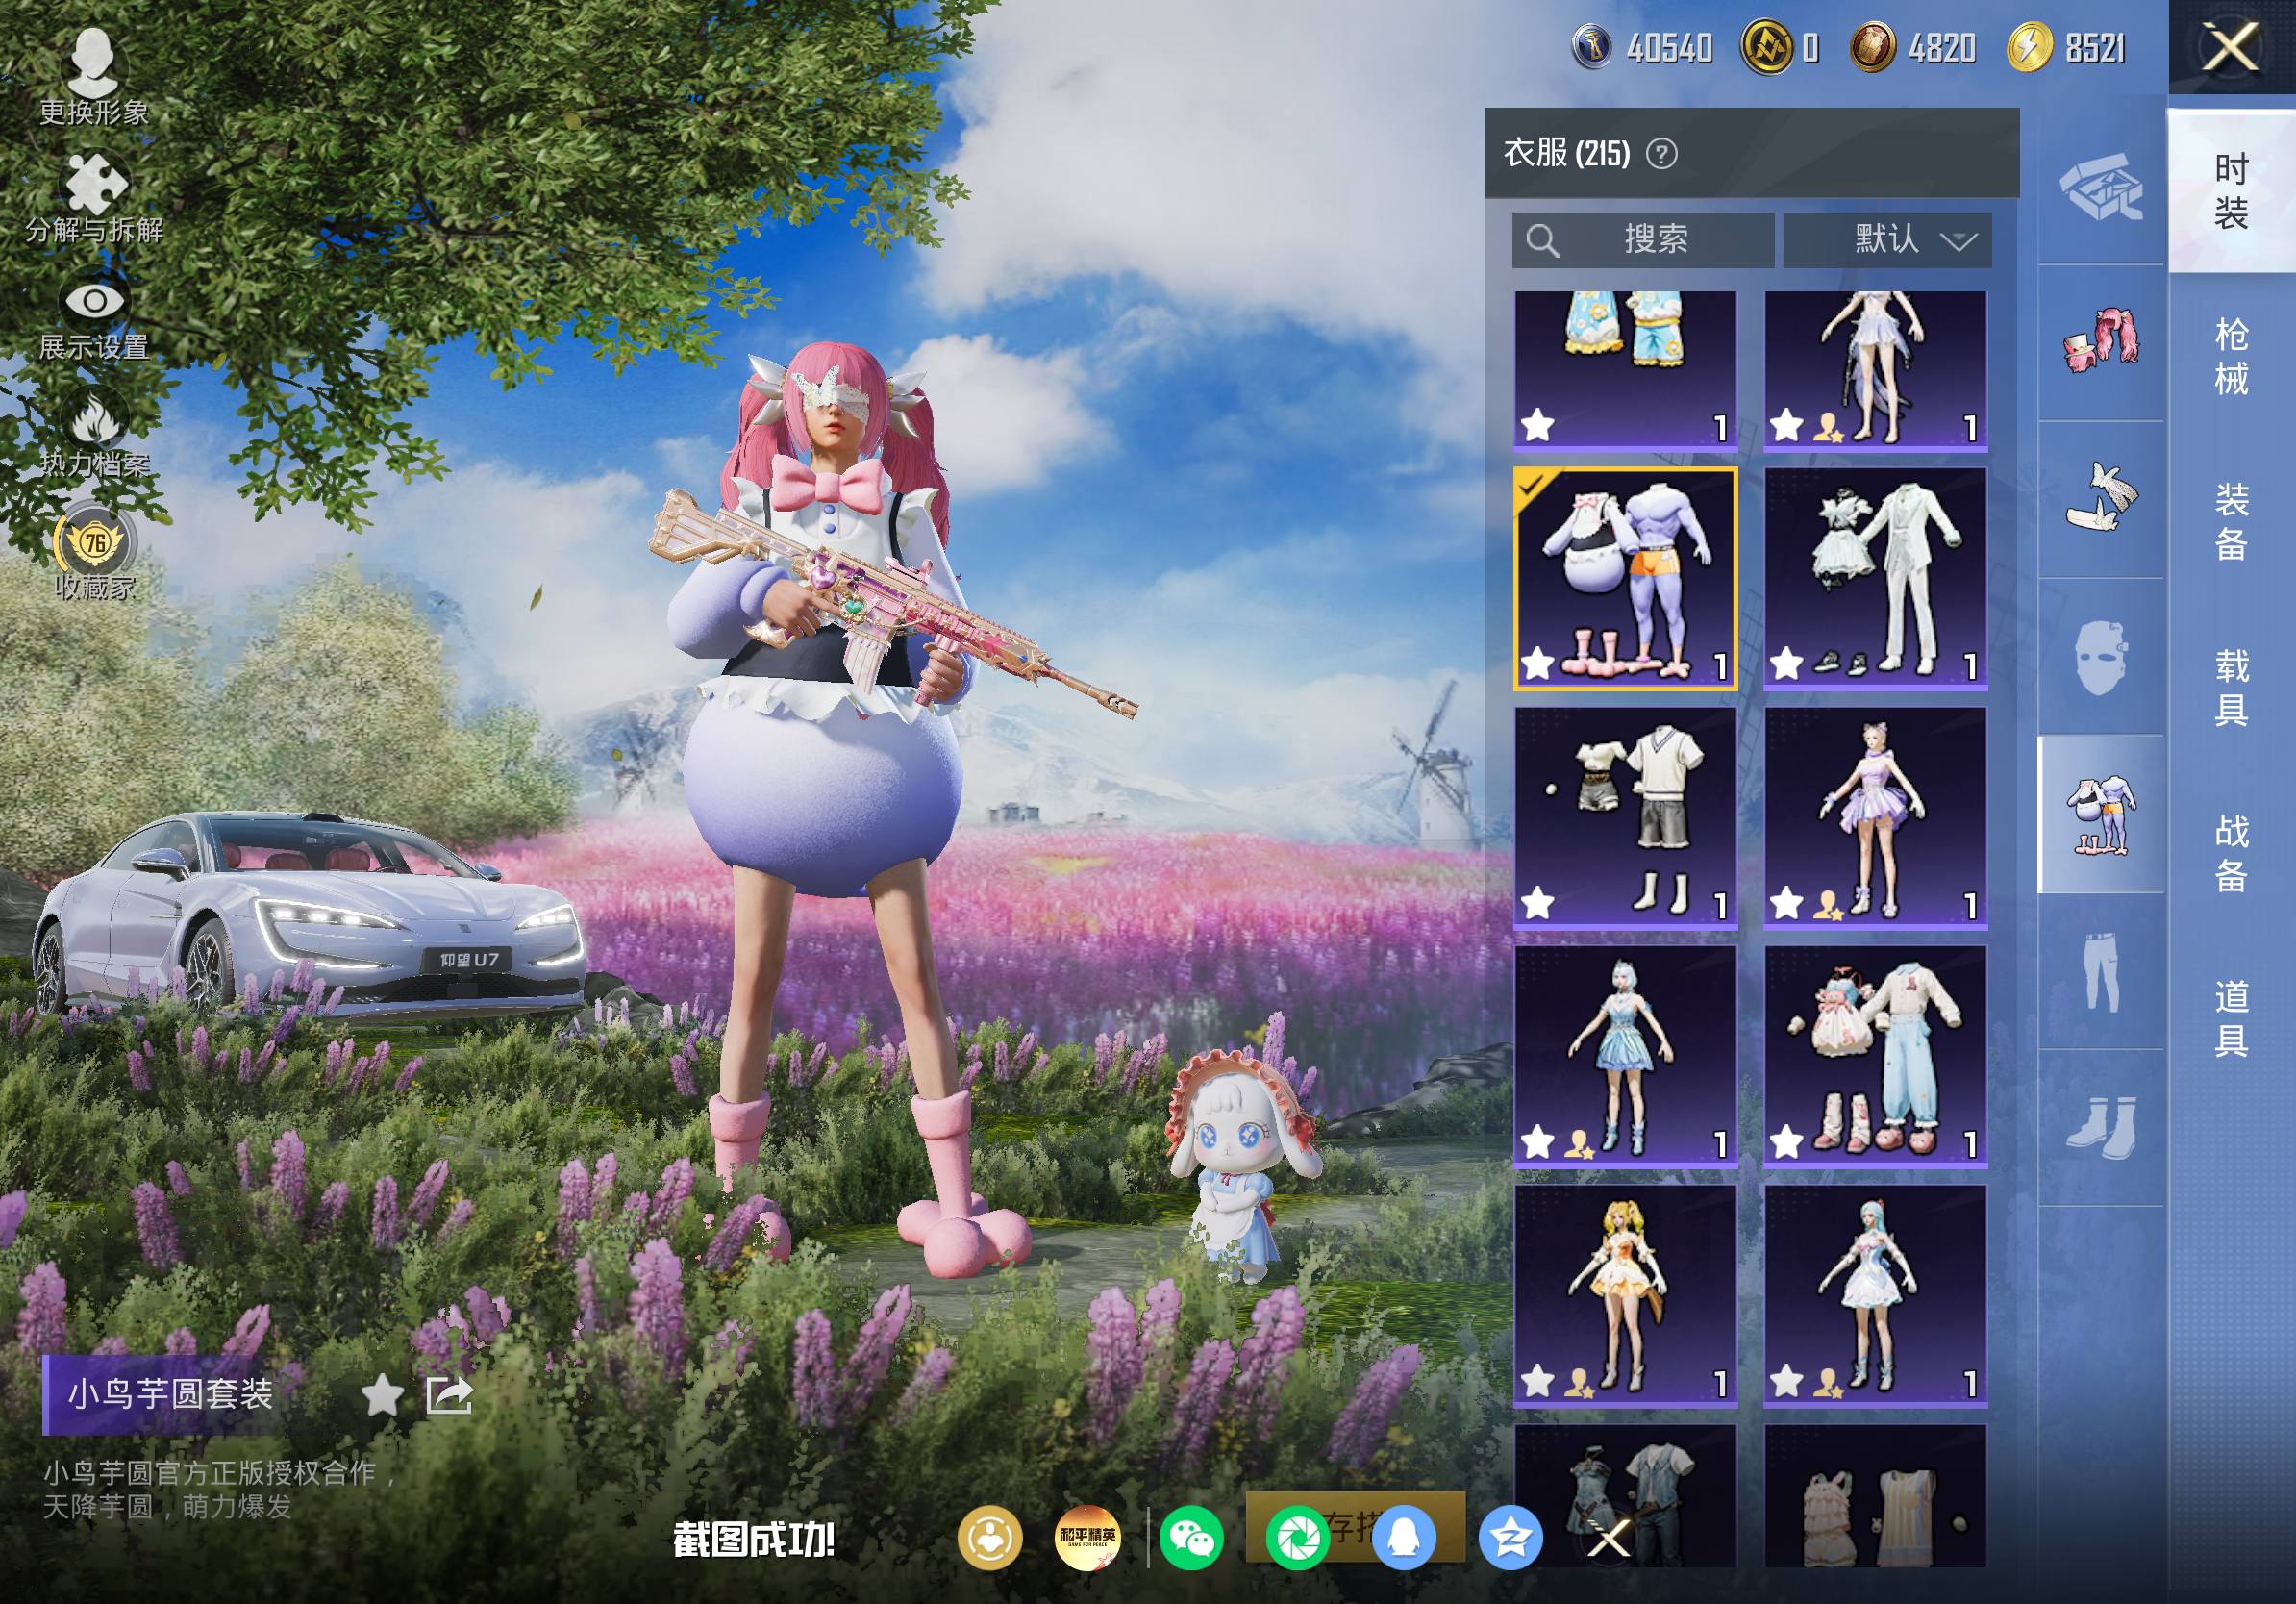Select the grey casual couple outfit
The width and height of the screenshot is (2296, 1604).
1625,1496
